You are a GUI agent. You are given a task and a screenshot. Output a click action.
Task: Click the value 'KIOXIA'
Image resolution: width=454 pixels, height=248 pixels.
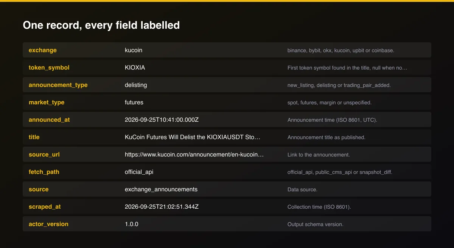[135, 68]
